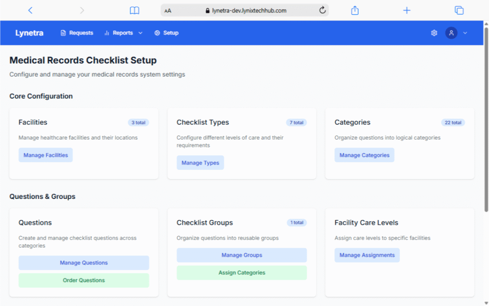Expand the Reports dropdown chevron
The height and width of the screenshot is (306, 489).
(140, 33)
